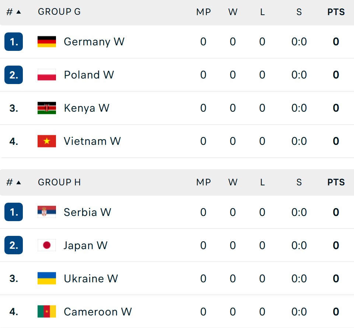Open Germany W team page

tap(94, 42)
